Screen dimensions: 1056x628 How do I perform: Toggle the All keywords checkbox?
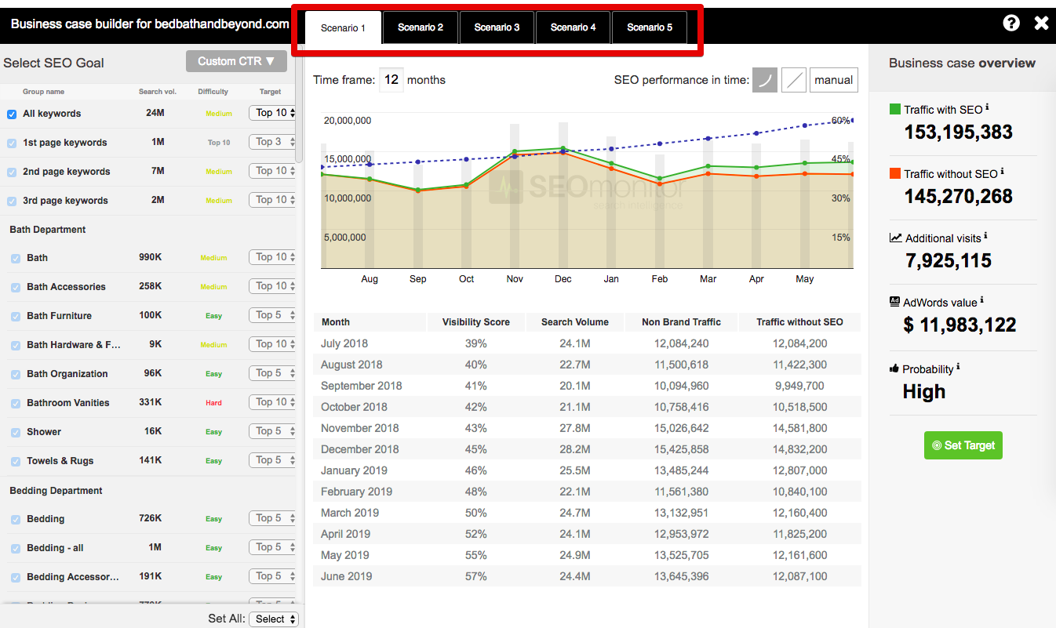[12, 114]
